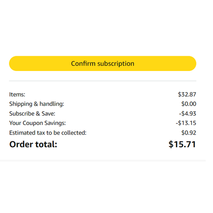Click the $0.92 estimated tax amount
This screenshot has width=213, height=213.
tap(189, 133)
